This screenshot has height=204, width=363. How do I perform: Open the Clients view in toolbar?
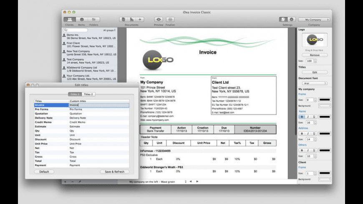tap(70, 20)
